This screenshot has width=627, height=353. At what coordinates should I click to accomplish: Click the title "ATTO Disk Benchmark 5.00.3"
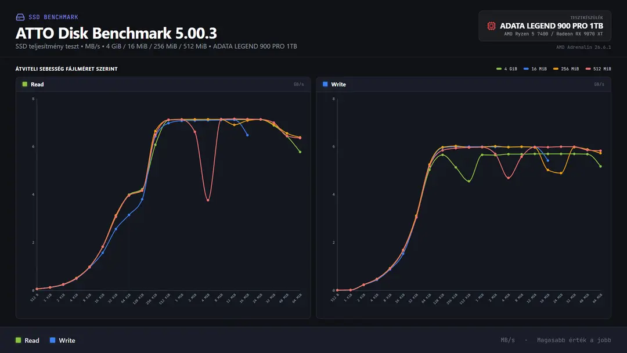[116, 33]
